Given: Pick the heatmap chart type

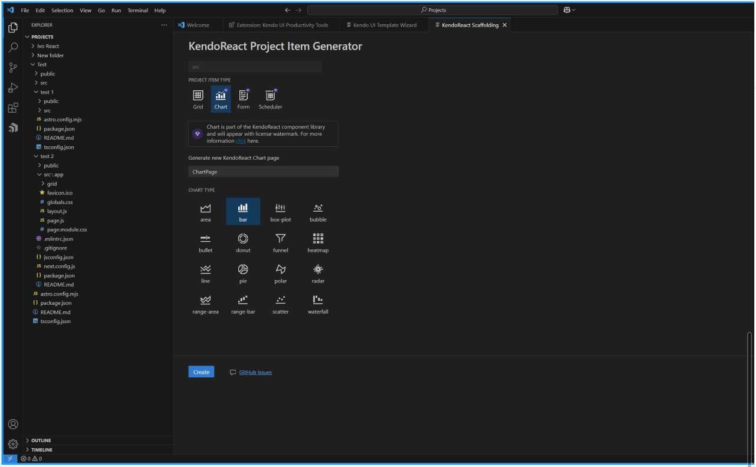Looking at the screenshot, I should pyautogui.click(x=318, y=242).
